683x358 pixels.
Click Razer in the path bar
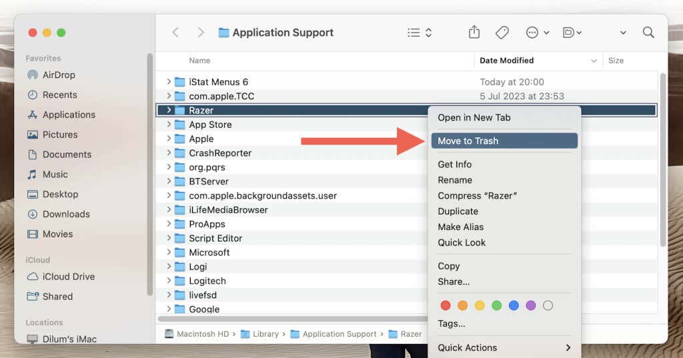pyautogui.click(x=405, y=334)
